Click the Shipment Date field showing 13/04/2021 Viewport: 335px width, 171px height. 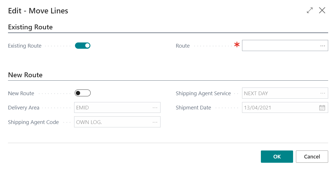279,108
